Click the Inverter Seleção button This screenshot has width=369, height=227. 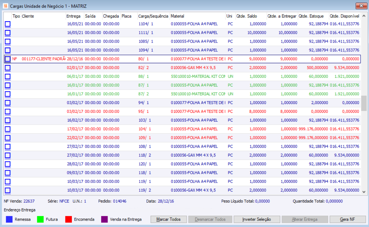pos(257,219)
